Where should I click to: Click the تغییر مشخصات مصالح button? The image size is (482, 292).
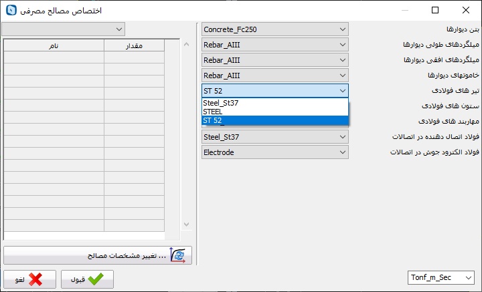(x=98, y=255)
